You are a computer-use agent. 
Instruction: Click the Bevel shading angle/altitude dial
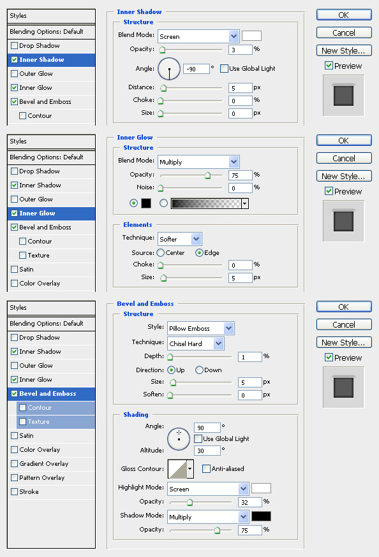pyautogui.click(x=179, y=439)
